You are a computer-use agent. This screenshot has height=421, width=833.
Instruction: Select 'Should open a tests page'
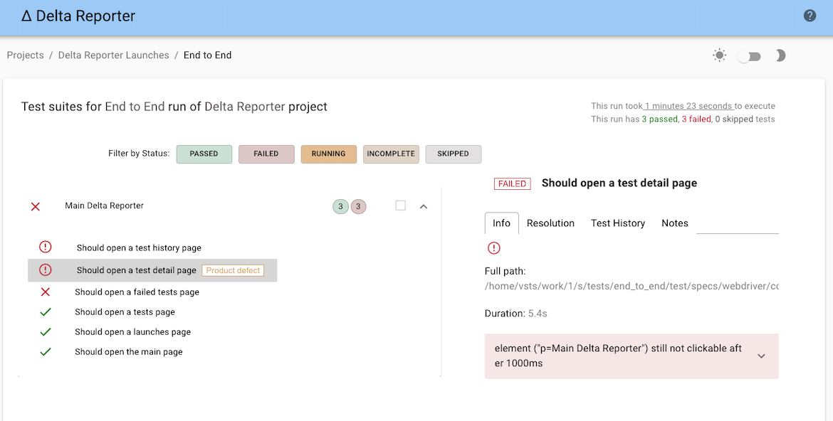click(125, 312)
